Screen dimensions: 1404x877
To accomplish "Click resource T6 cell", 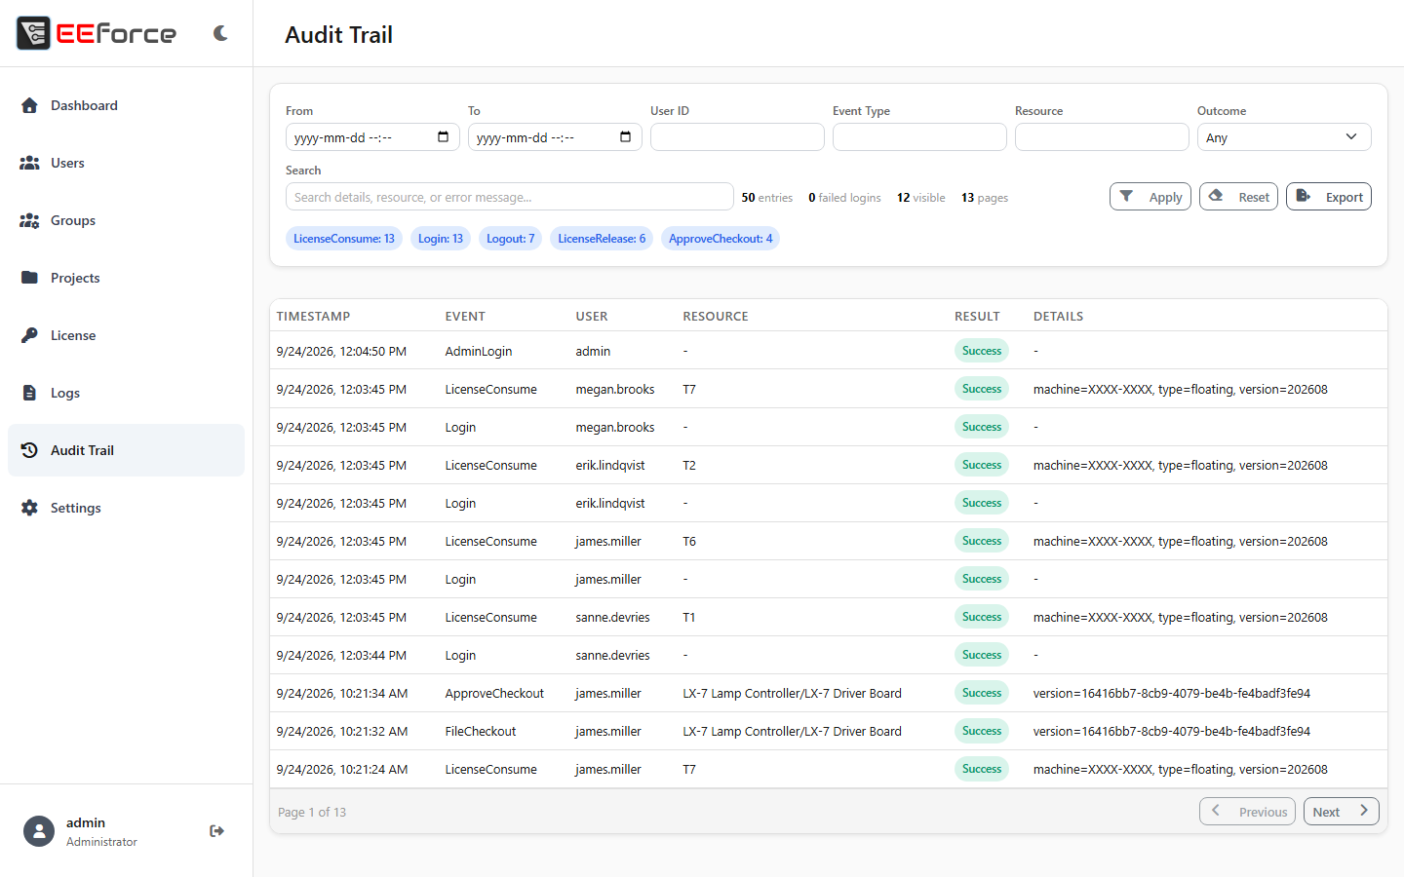I will pyautogui.click(x=689, y=542).
